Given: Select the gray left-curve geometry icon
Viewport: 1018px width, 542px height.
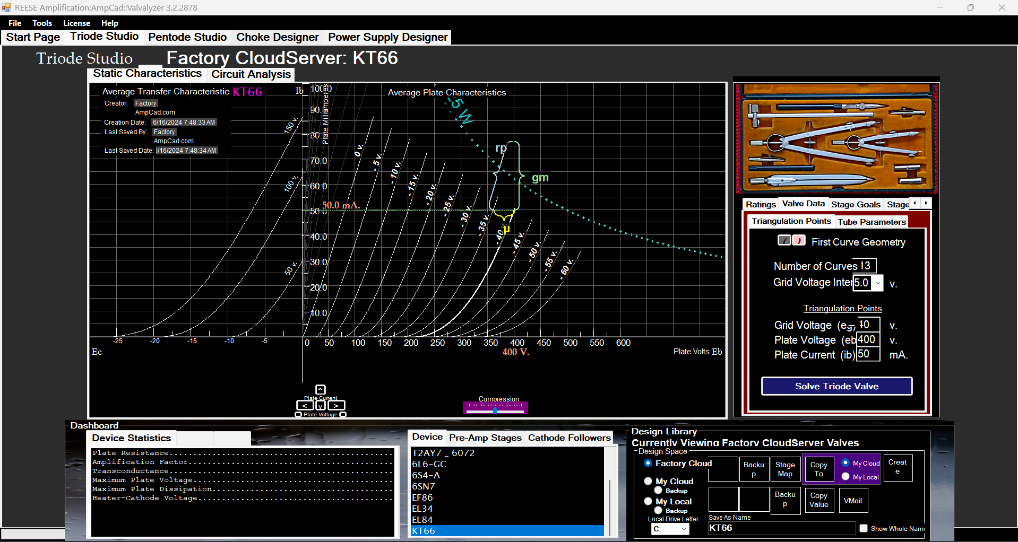Looking at the screenshot, I should [784, 240].
